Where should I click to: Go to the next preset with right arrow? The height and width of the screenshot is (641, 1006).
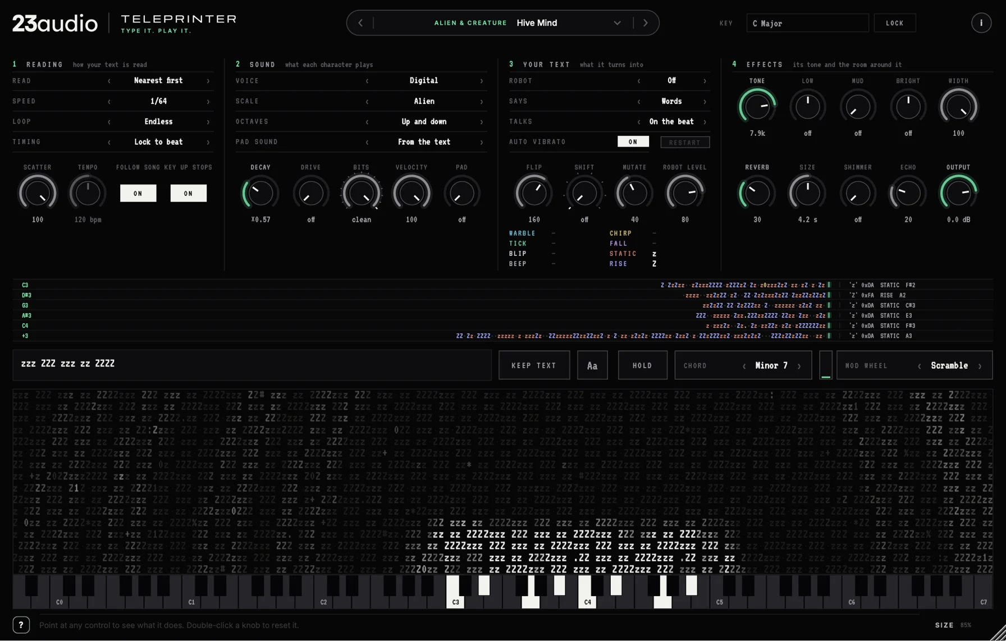coord(646,23)
